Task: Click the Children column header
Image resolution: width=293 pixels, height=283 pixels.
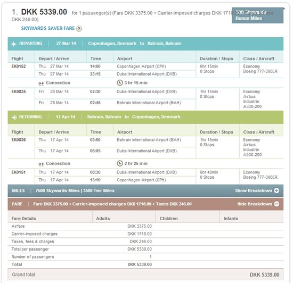Action: [168, 219]
